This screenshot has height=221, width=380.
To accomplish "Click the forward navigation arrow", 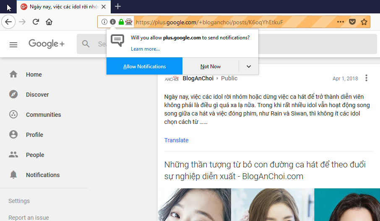I will (x=22, y=22).
